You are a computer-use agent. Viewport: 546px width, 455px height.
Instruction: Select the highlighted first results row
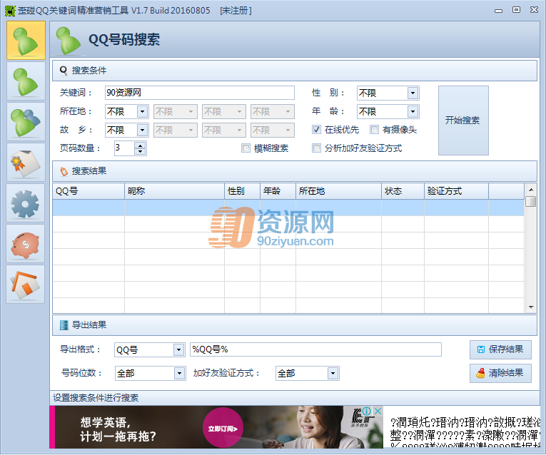(x=288, y=208)
